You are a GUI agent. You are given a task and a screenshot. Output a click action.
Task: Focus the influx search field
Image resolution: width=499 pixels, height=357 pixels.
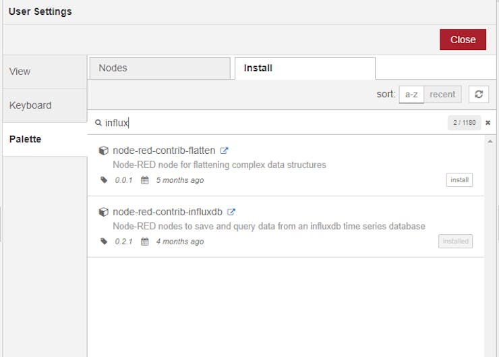click(274, 123)
